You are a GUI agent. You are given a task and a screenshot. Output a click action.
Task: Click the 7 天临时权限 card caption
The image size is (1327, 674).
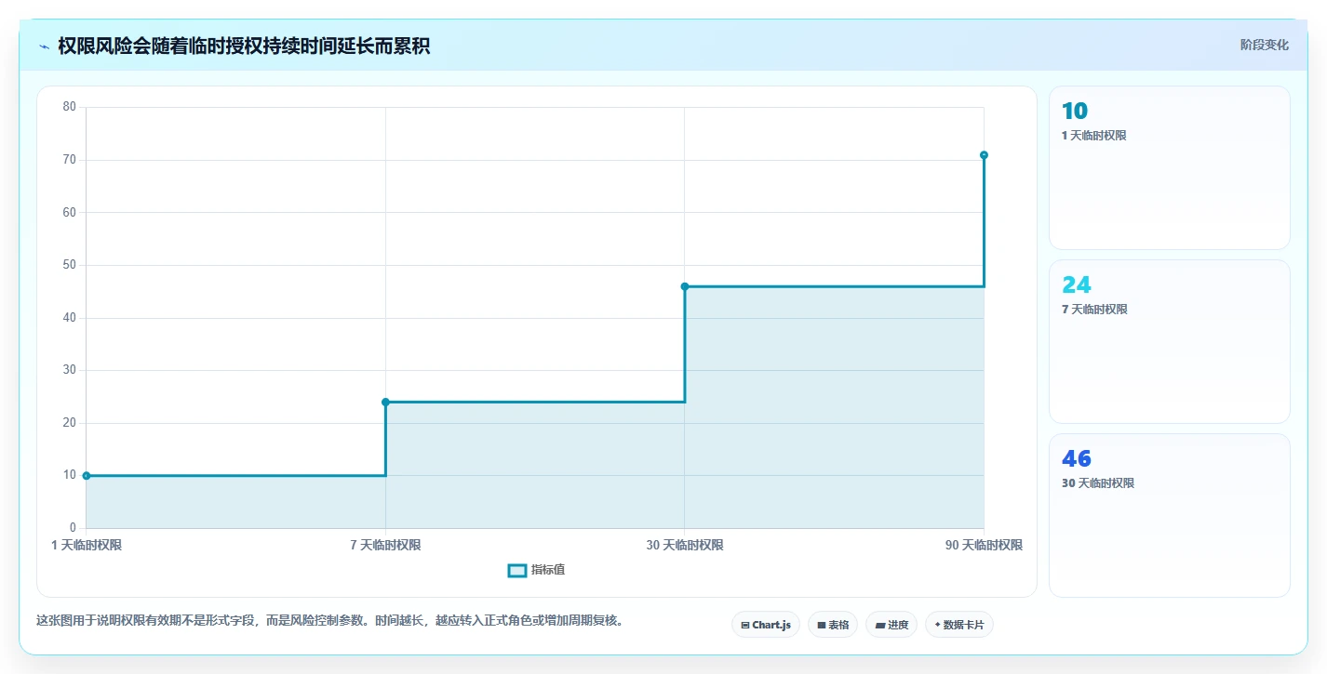1094,310
